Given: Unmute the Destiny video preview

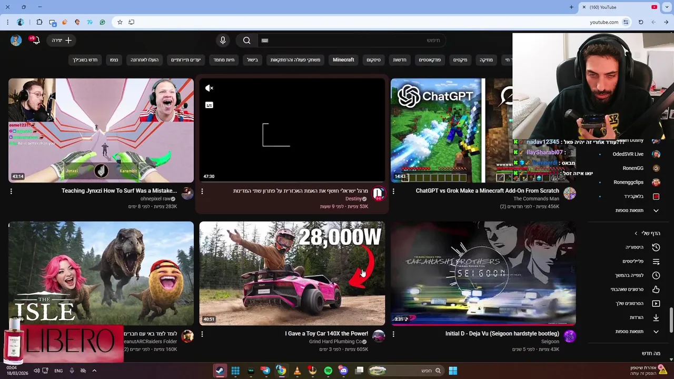Looking at the screenshot, I should [x=209, y=88].
